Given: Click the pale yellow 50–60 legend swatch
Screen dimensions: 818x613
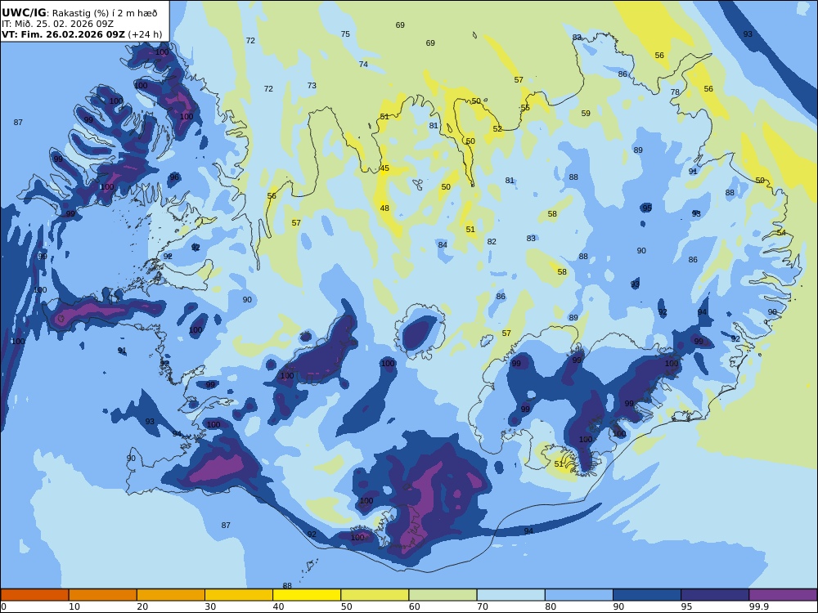Looking at the screenshot, I should pyautogui.click(x=375, y=595).
